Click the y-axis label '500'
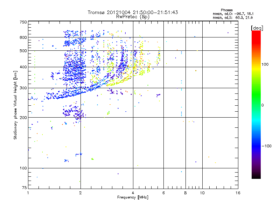Image resolution: width=280 pixels, height=210 pixels. click(x=23, y=51)
